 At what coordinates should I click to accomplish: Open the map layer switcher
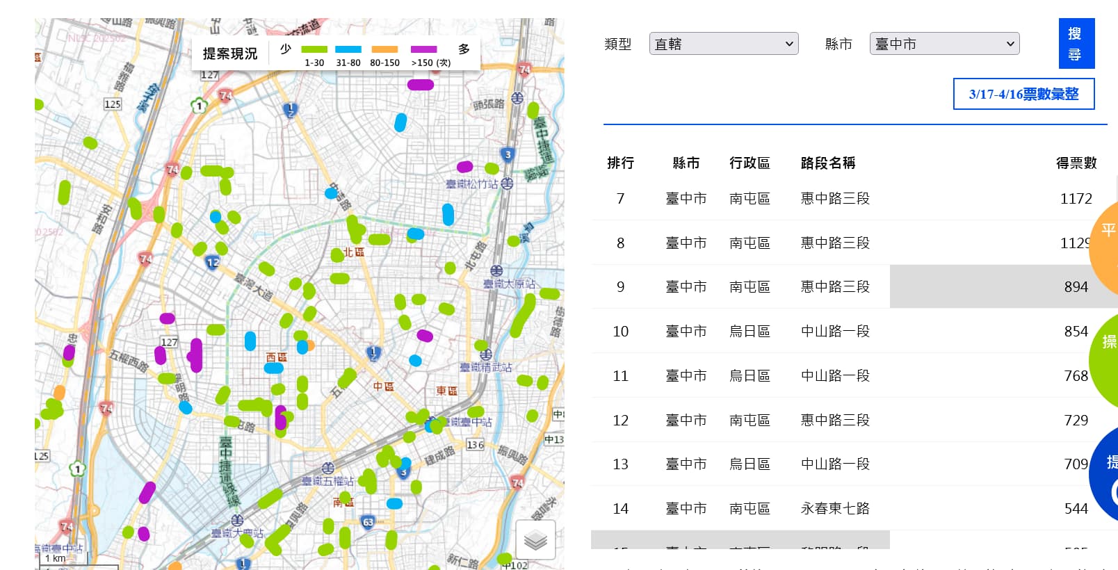[535, 539]
